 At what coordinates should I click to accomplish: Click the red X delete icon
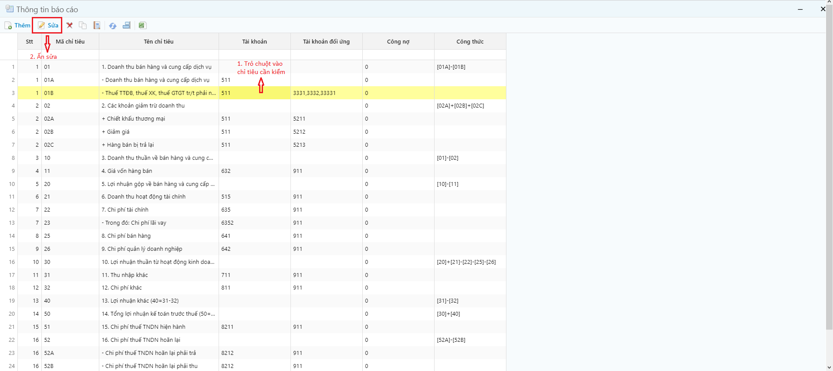(70, 25)
